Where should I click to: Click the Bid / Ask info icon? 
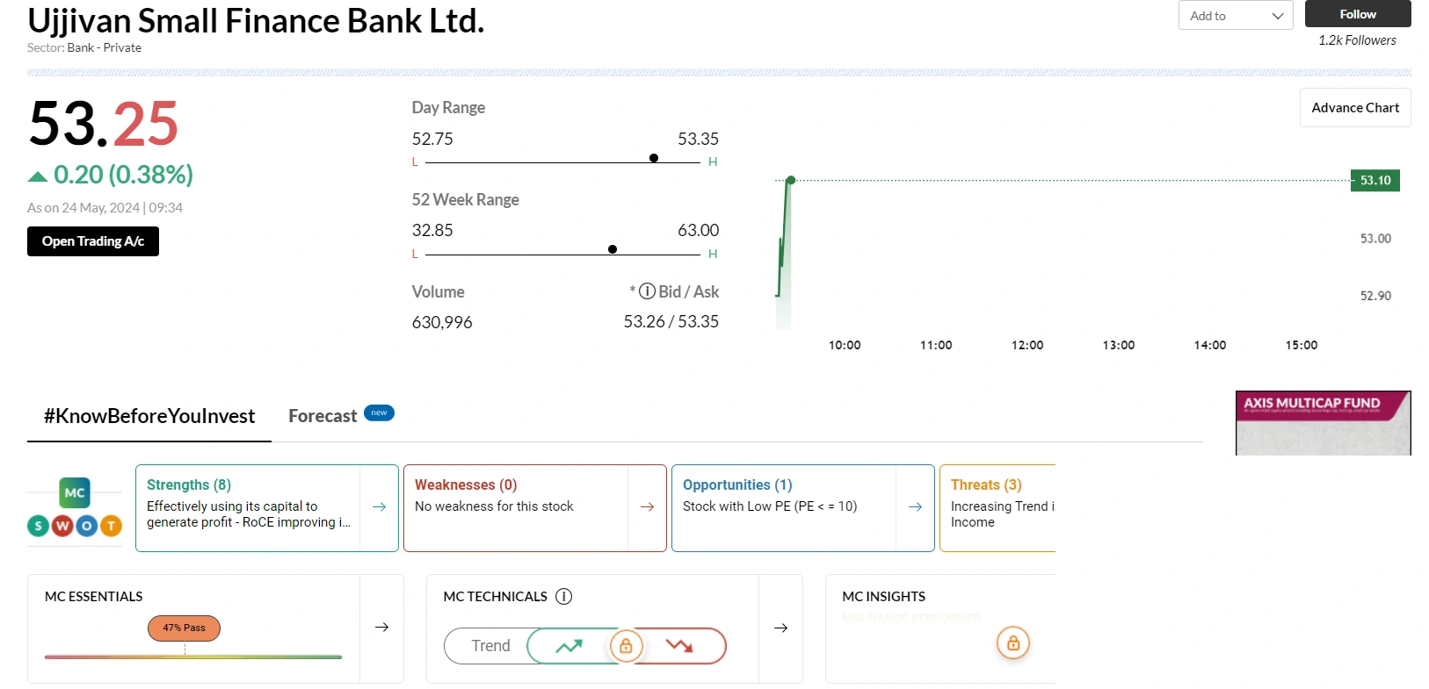pyautogui.click(x=647, y=291)
